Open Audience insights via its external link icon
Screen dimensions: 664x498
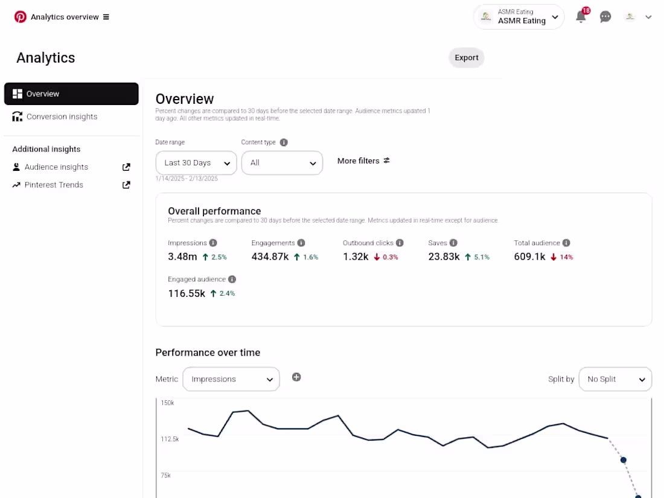pyautogui.click(x=126, y=167)
